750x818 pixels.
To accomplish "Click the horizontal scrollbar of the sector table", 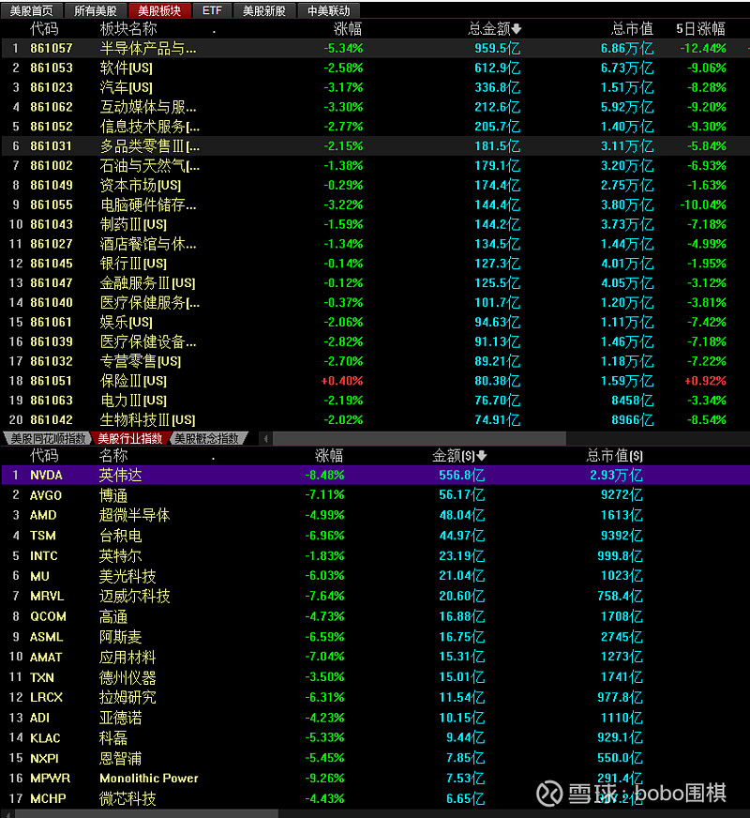I will pyautogui.click(x=420, y=439).
